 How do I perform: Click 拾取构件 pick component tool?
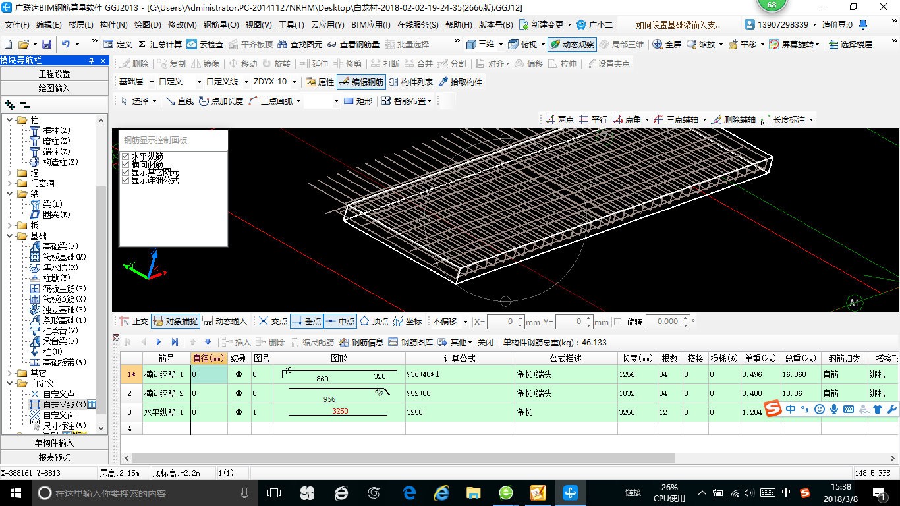click(x=460, y=82)
